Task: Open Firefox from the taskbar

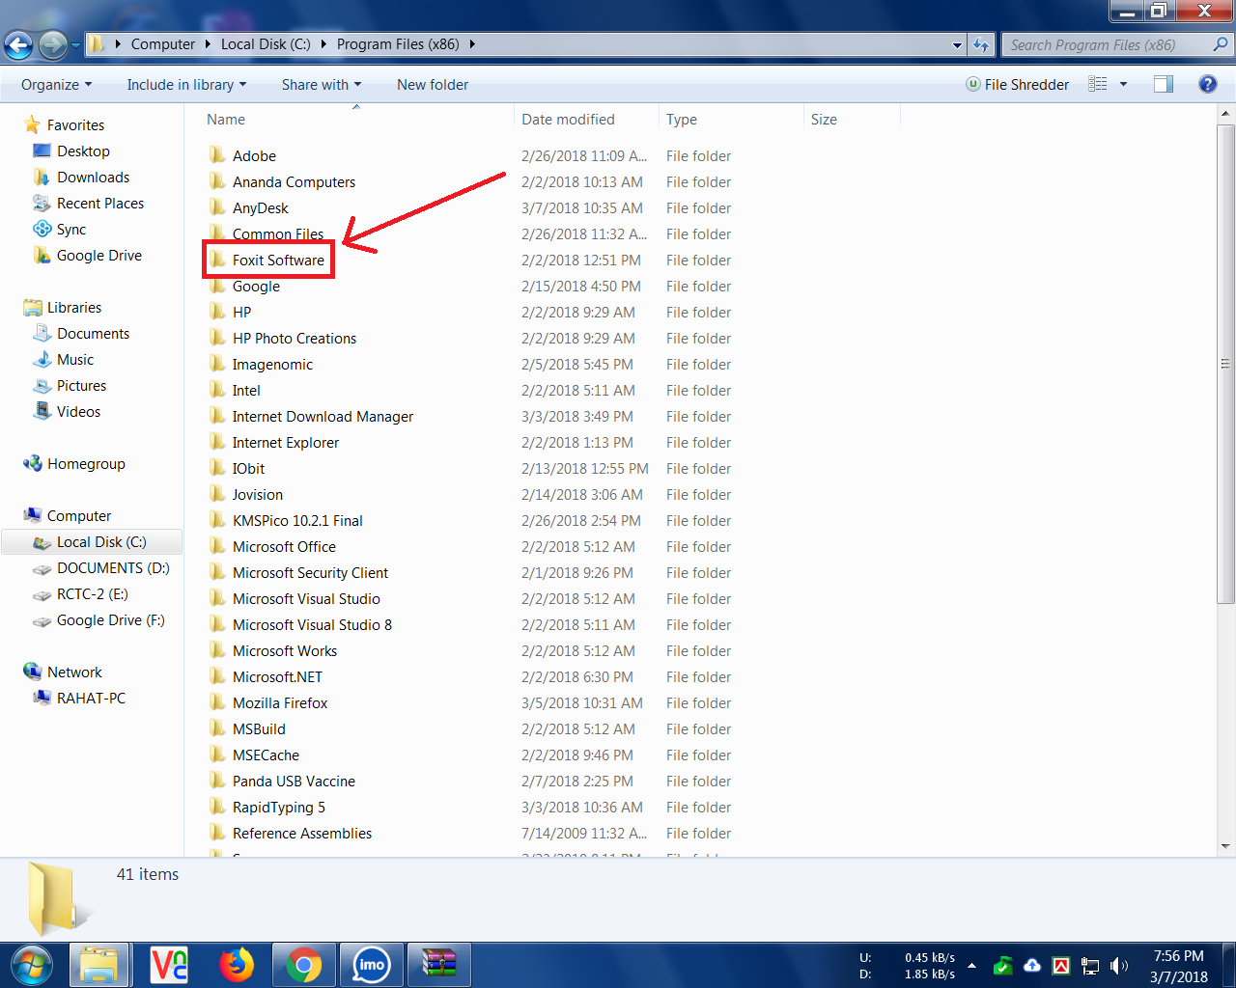Action: [x=236, y=965]
